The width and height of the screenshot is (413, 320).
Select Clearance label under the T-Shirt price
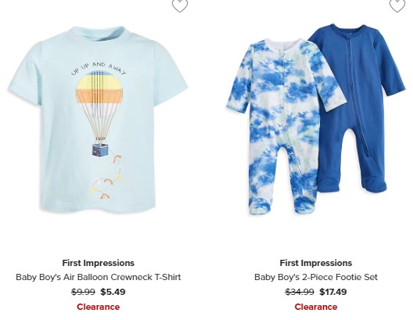99,307
